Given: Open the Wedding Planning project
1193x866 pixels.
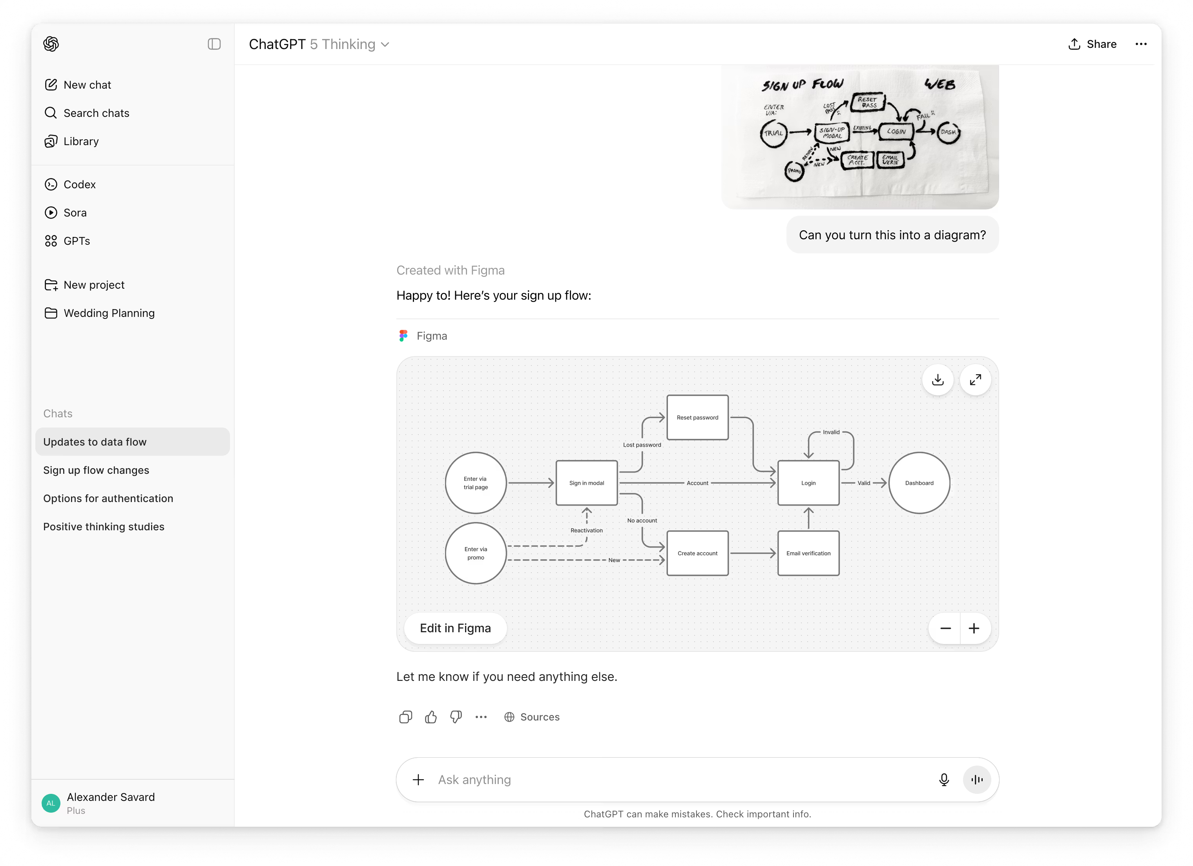Looking at the screenshot, I should (x=109, y=313).
